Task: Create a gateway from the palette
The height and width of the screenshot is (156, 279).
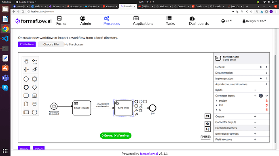Action: [x=34, y=87]
